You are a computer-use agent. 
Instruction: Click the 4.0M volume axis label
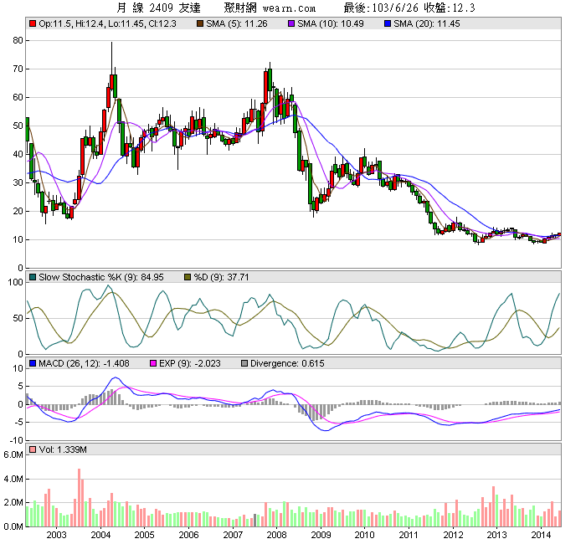[x=13, y=479]
